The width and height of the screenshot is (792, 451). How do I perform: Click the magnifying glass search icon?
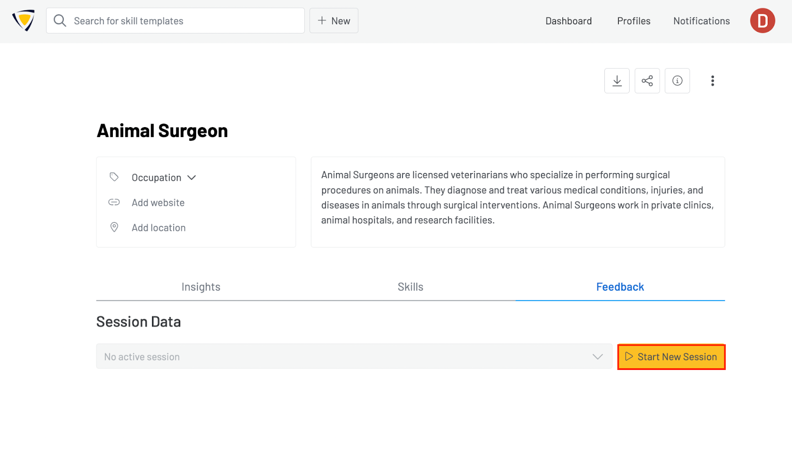pyautogui.click(x=60, y=21)
